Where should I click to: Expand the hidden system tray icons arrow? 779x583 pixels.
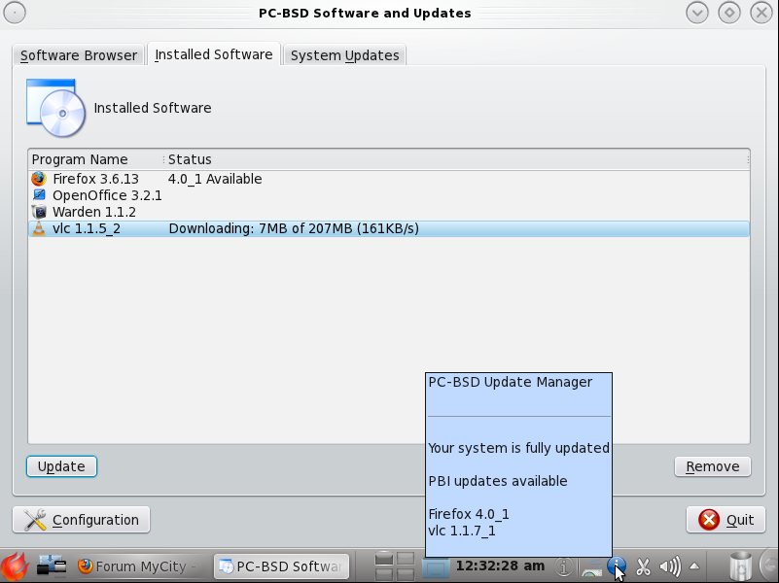[694, 566]
